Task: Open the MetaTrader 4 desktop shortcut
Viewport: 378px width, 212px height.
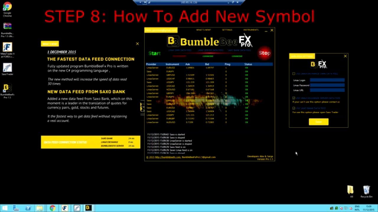Action: [x=7, y=50]
